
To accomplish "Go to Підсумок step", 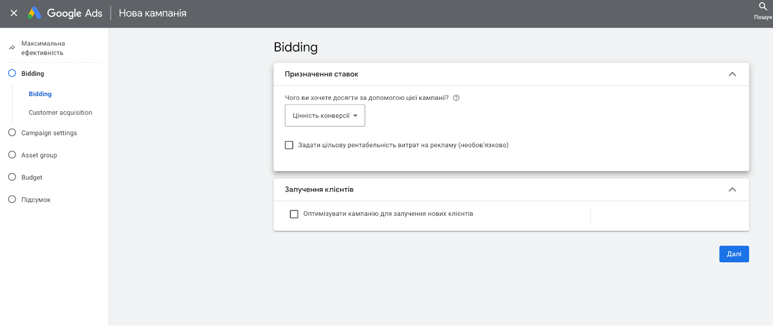I will (36, 200).
